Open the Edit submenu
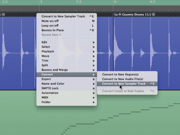Screen dimensions: 180x135 click(x=67, y=42)
